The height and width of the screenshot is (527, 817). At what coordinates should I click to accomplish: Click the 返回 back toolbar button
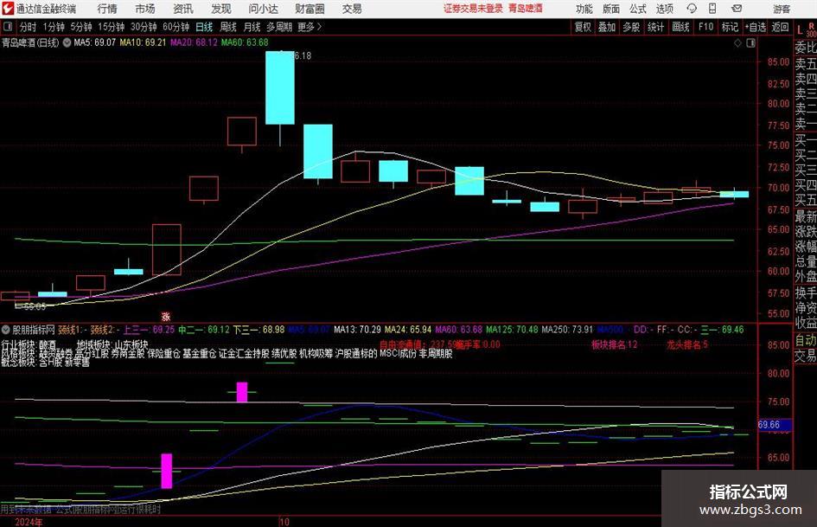[x=780, y=27]
